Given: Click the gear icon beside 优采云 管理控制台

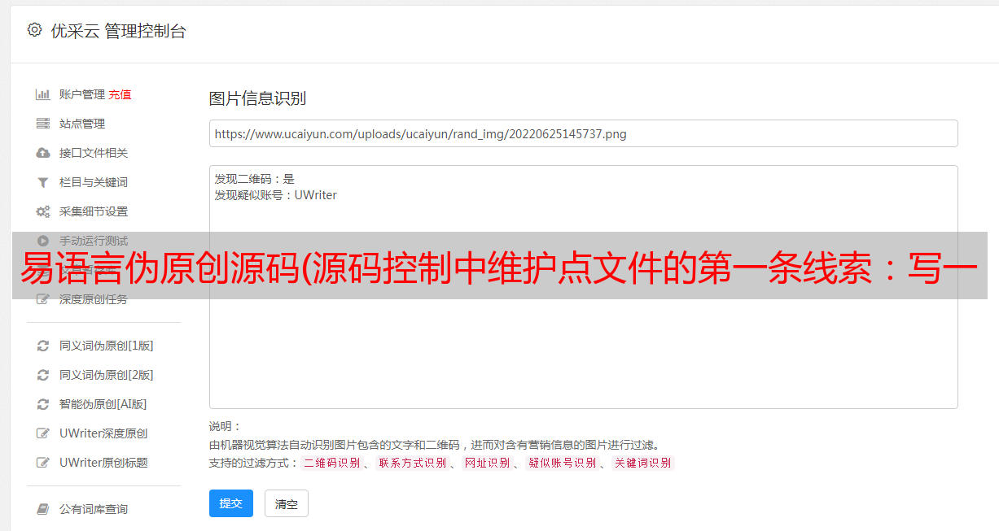Looking at the screenshot, I should 34,30.
